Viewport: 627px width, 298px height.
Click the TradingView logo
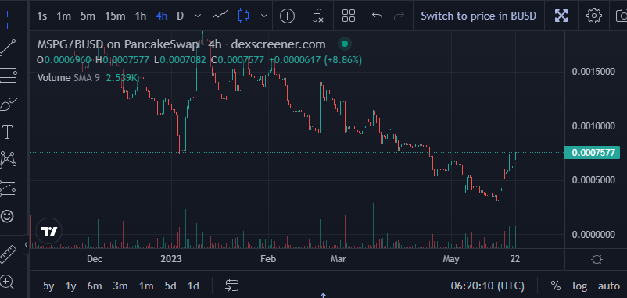(x=48, y=231)
